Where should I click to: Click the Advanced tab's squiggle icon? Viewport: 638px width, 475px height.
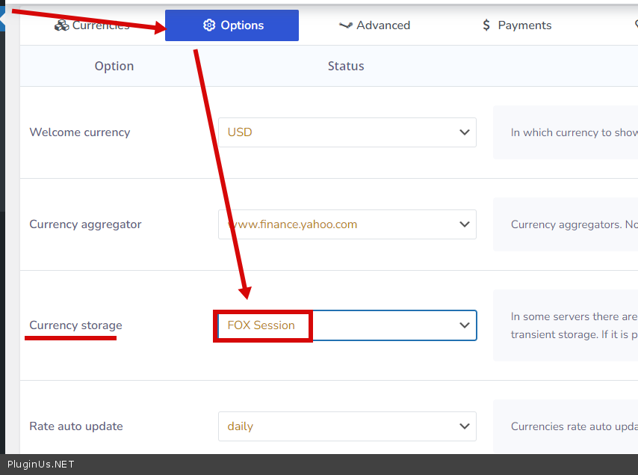(x=345, y=25)
